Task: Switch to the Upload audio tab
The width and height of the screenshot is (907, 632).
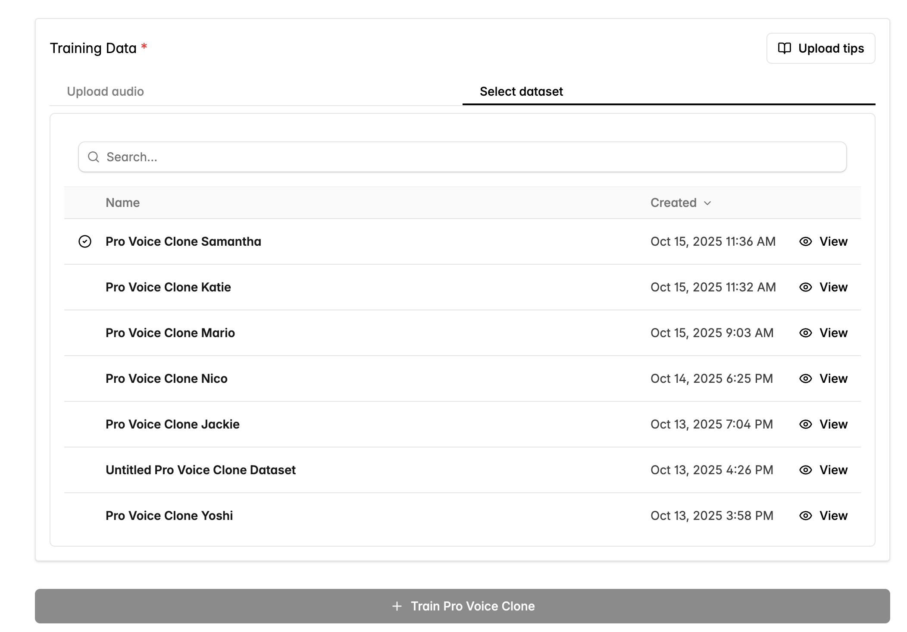Action: pos(106,91)
